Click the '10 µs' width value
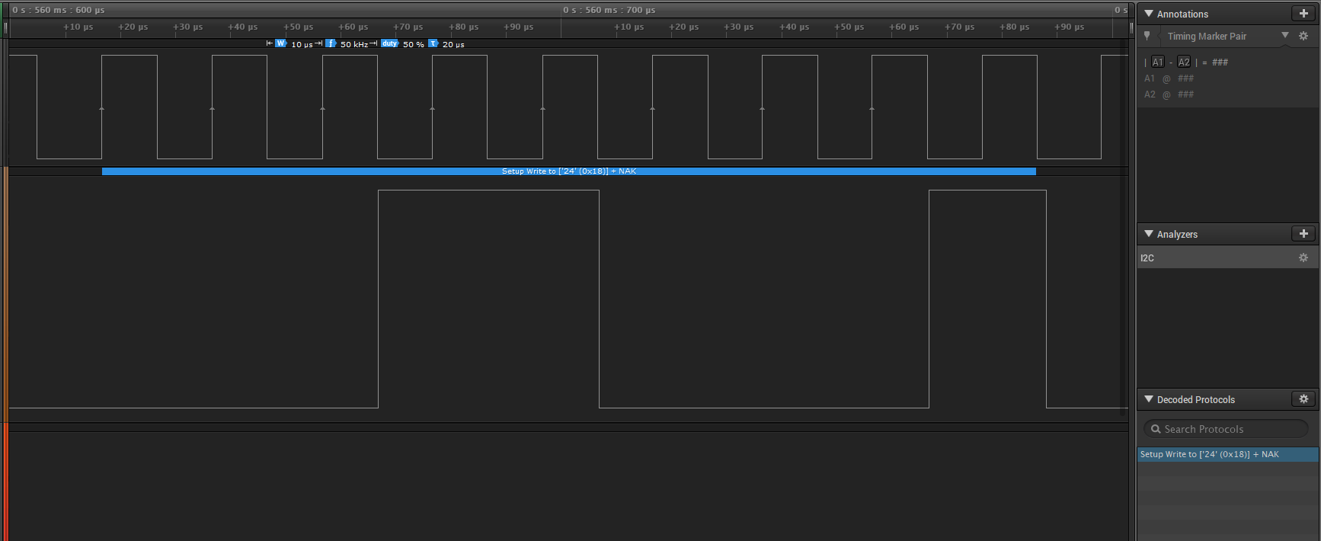Screen dimensions: 1321x541 [302, 44]
